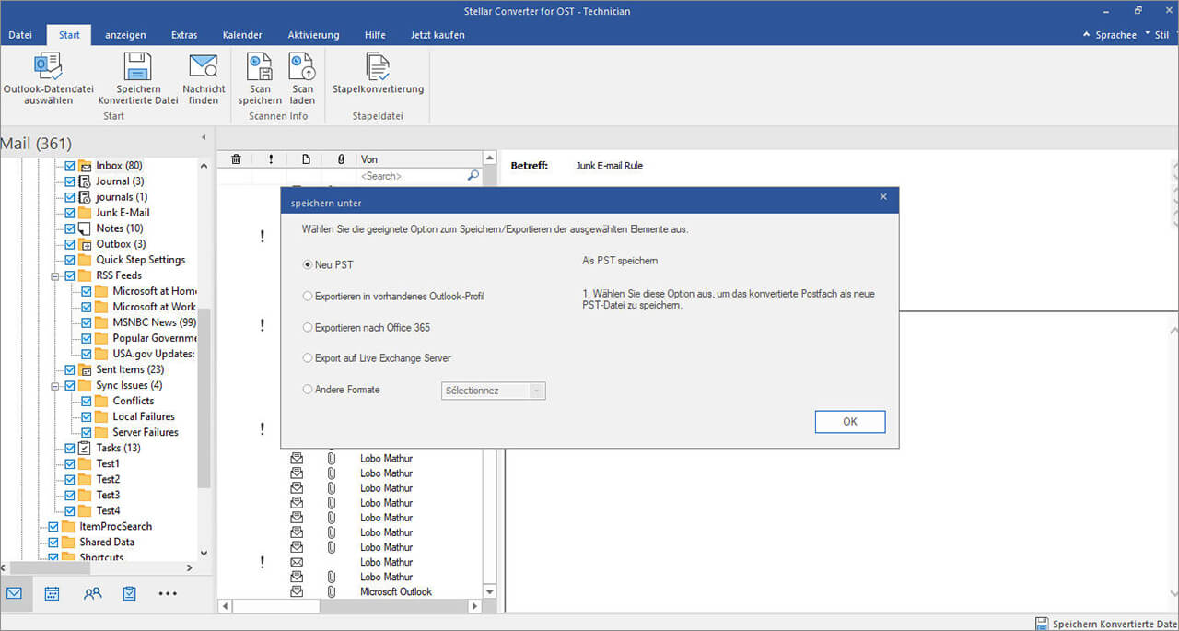The image size is (1179, 631).
Task: Uncheck the Junk E-Mail folder checkbox
Action: pos(69,213)
